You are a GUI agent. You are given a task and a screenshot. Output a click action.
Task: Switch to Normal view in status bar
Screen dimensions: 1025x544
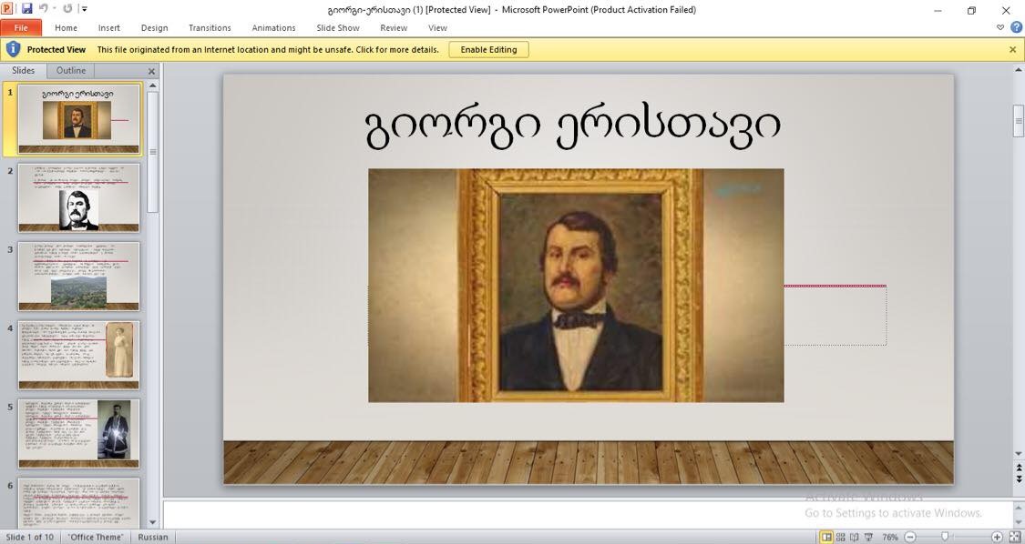(827, 537)
